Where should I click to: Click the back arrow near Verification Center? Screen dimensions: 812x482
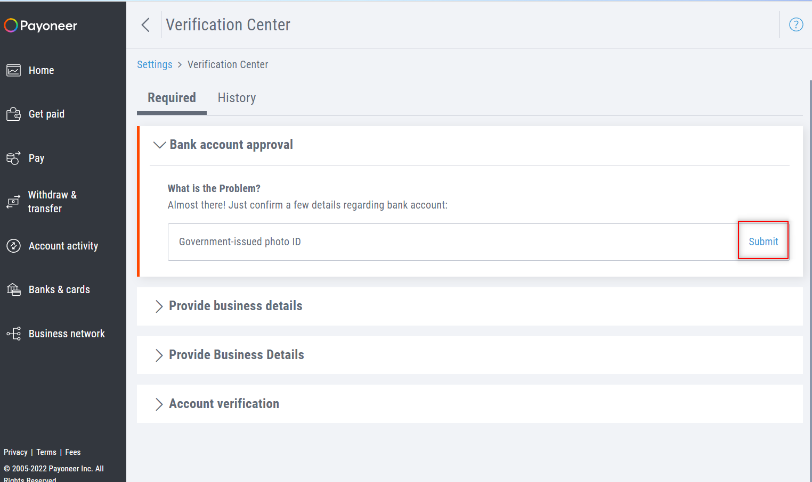[145, 24]
